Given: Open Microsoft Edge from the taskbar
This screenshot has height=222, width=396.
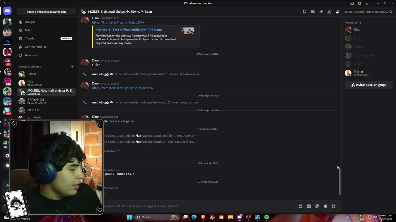Looking at the screenshot, I should coord(194,217).
